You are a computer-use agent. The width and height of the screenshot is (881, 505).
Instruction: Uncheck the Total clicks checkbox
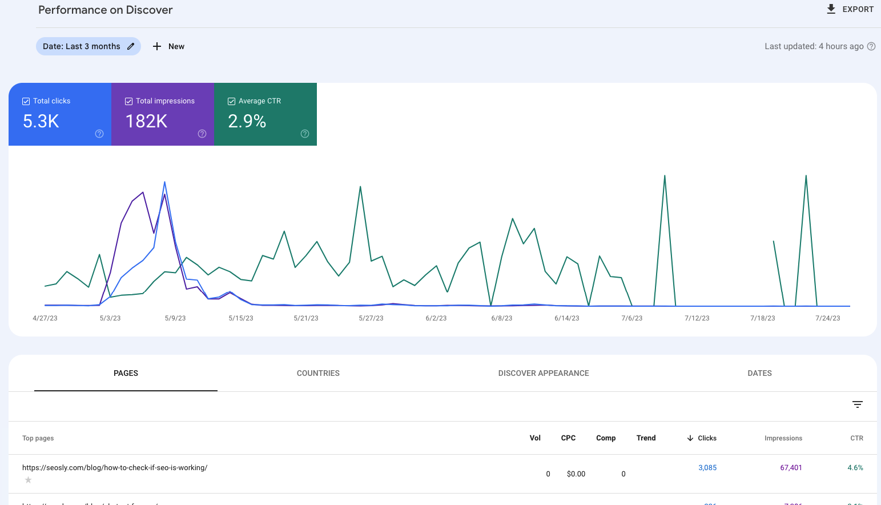pos(26,101)
